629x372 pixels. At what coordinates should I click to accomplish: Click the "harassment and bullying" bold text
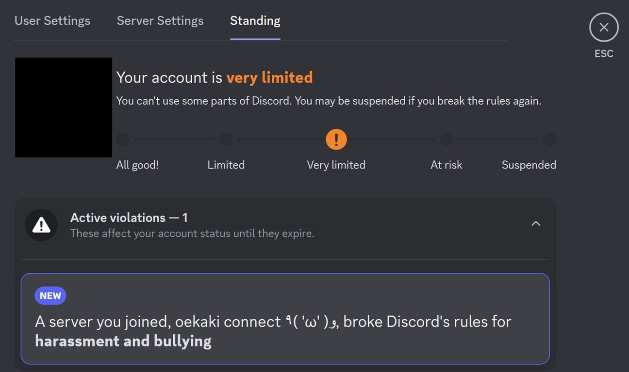click(123, 341)
